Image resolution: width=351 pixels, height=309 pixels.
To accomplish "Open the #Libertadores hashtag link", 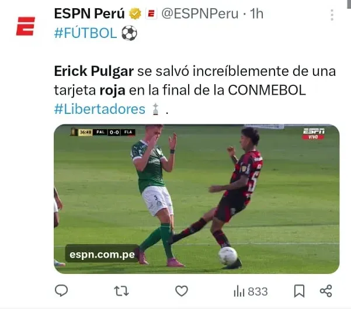I will point(100,109).
